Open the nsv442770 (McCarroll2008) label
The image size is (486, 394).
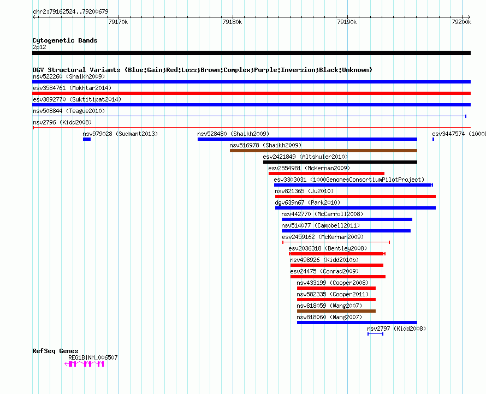point(322,214)
